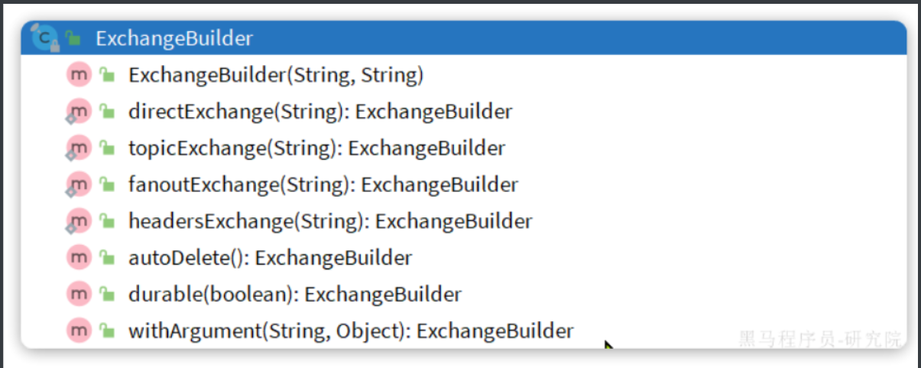Click the green lock icon beside ExchangeBuilder class
The image size is (921, 368).
(x=73, y=38)
